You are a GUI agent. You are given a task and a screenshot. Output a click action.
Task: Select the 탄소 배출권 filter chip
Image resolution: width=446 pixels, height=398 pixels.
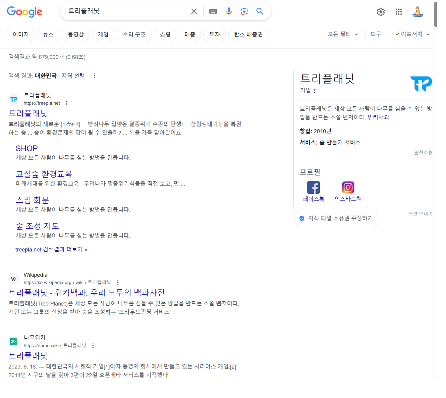click(x=248, y=34)
